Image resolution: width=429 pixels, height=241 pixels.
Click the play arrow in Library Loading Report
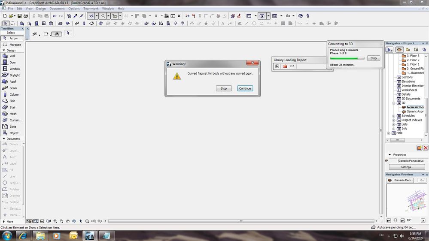coord(277,66)
